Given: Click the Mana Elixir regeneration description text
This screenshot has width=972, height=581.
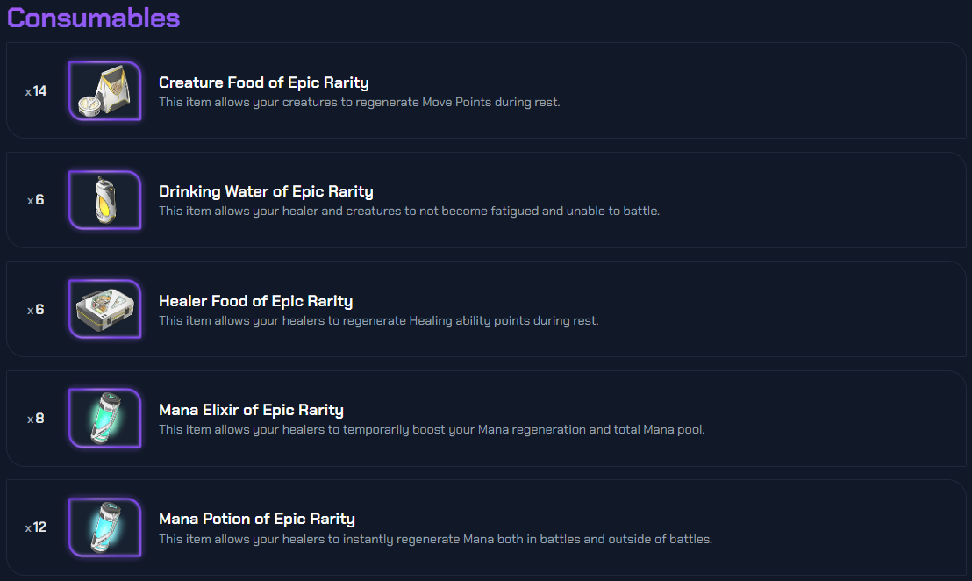Looking at the screenshot, I should 432,430.
